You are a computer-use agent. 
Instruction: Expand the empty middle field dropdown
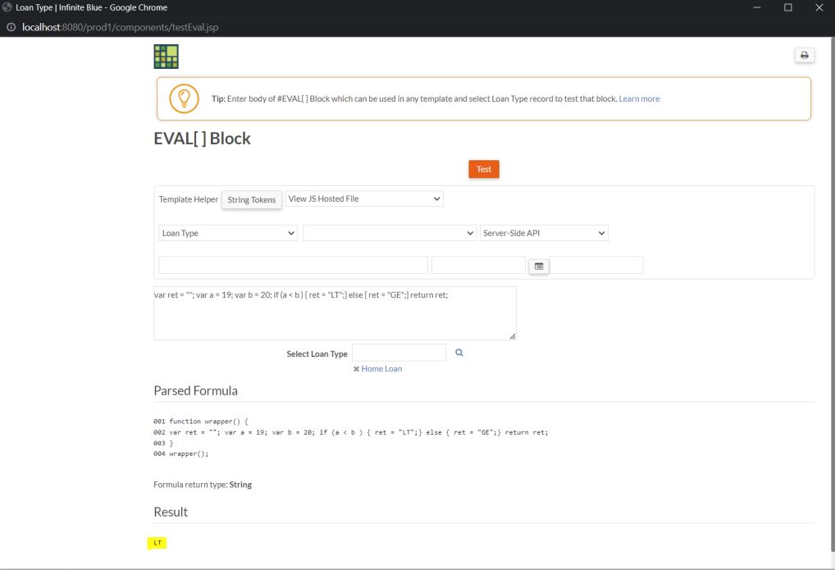point(389,233)
